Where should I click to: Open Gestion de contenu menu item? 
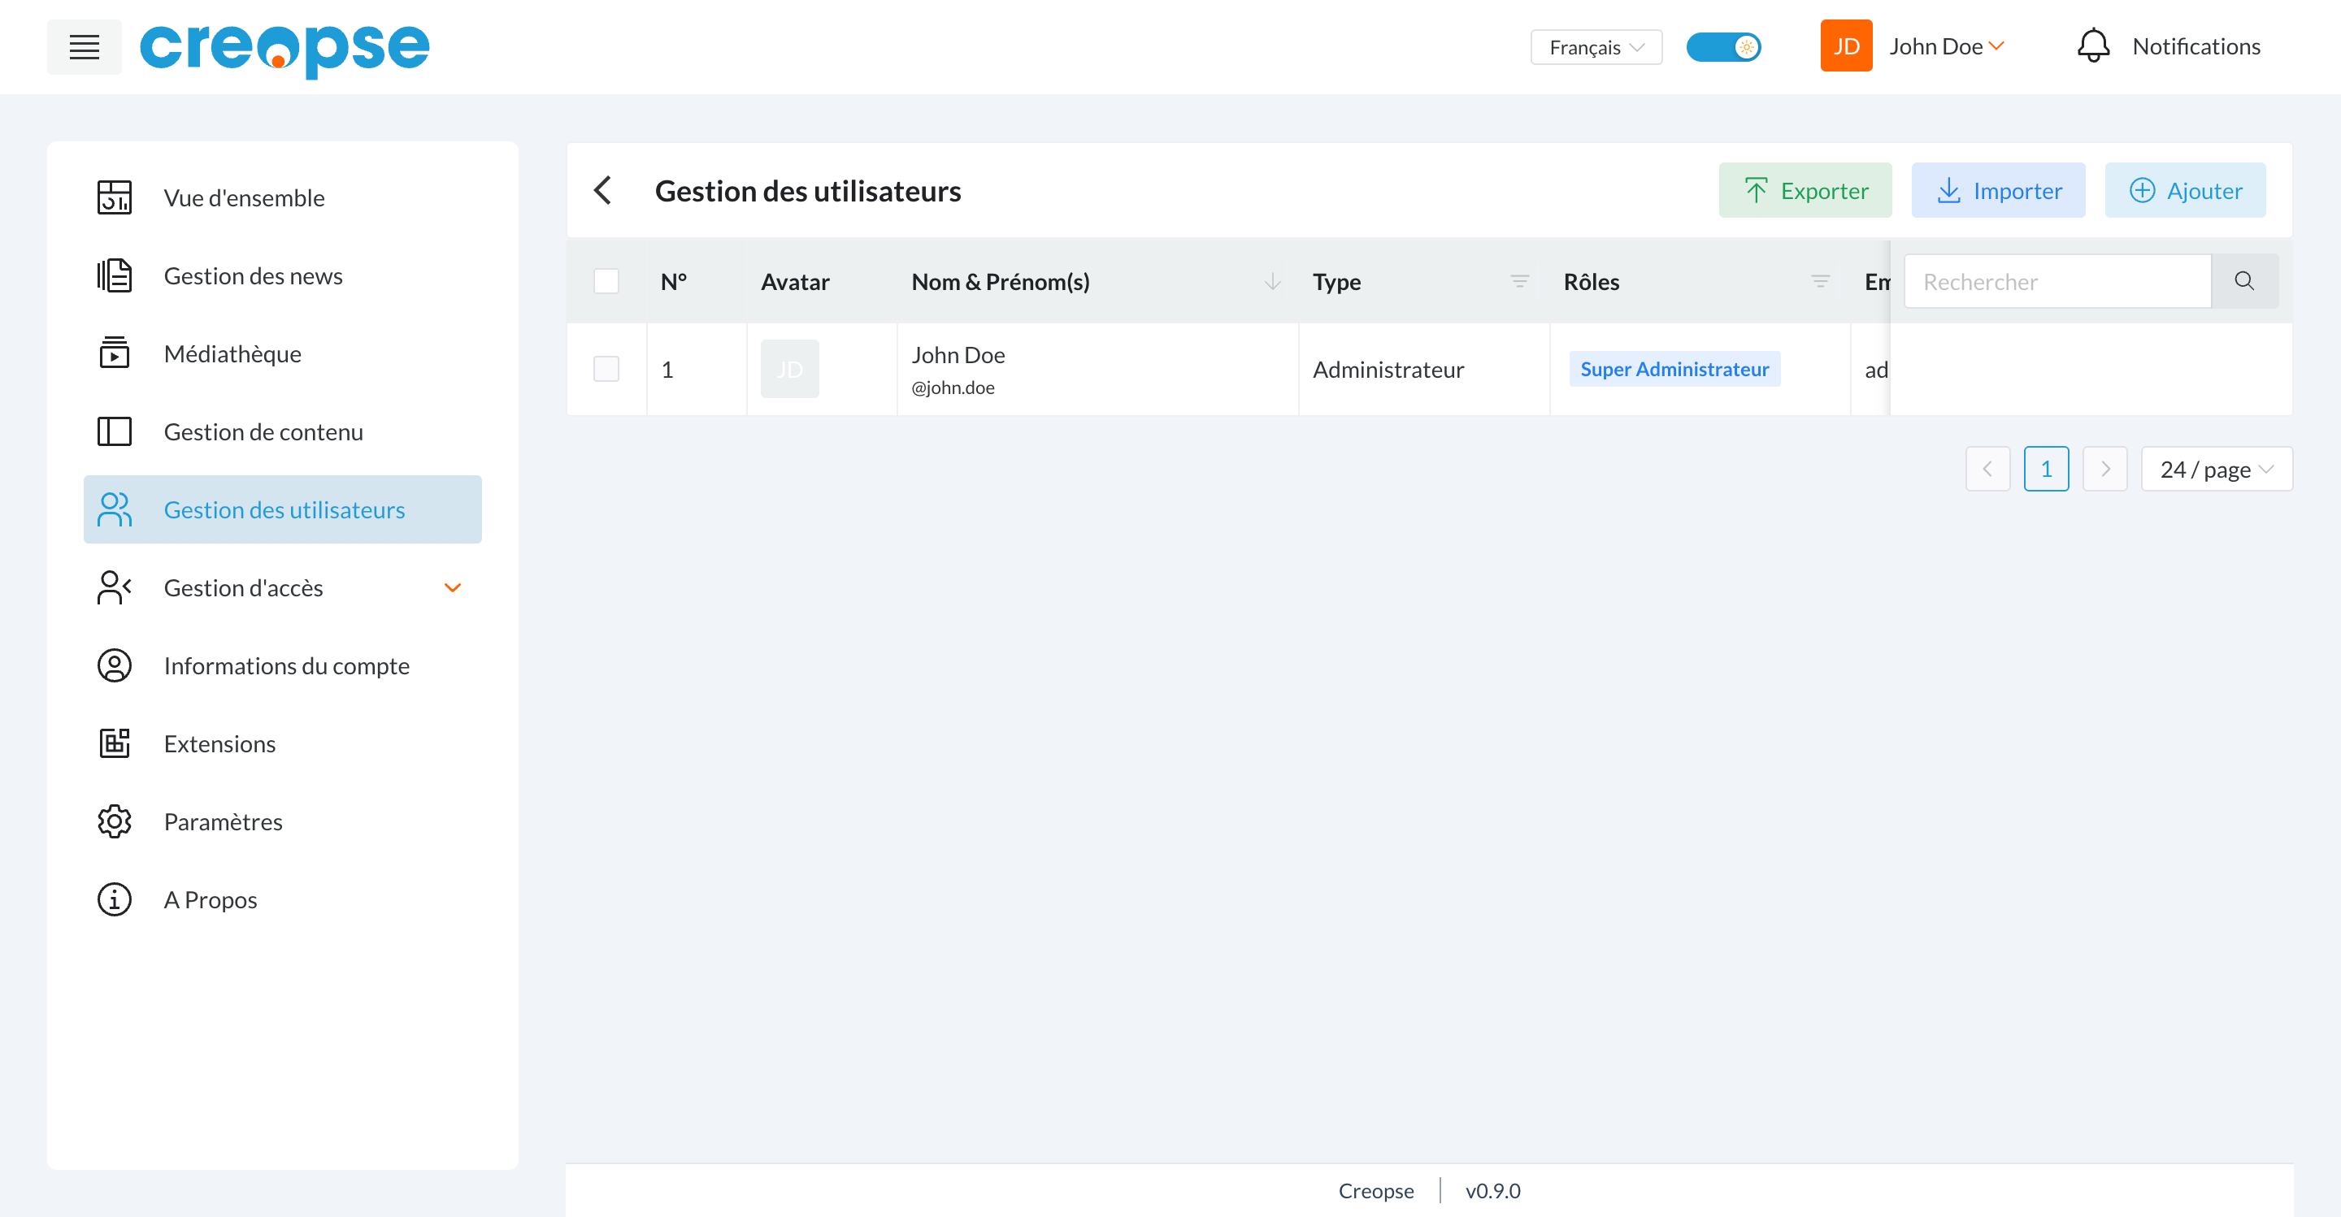click(x=283, y=431)
